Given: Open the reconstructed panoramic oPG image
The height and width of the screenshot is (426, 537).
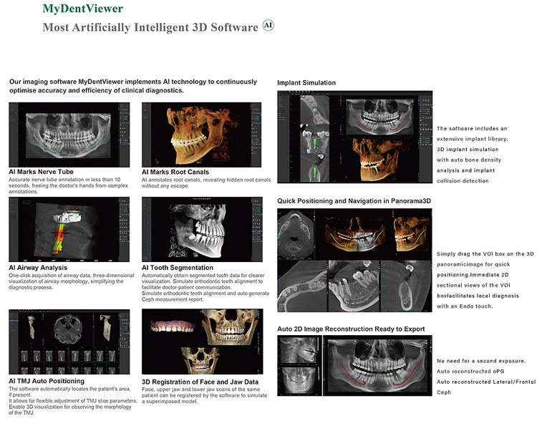Looking at the screenshot, I should [x=377, y=366].
